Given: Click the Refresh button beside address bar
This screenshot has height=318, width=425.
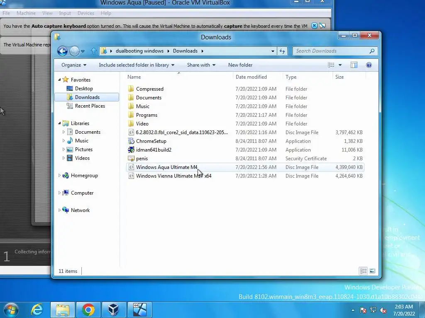Looking at the screenshot, I should point(282,51).
